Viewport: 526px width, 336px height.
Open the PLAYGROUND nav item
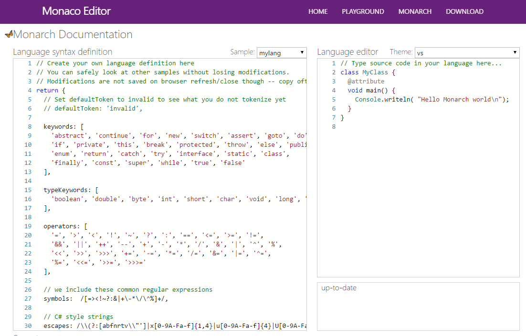coord(363,11)
